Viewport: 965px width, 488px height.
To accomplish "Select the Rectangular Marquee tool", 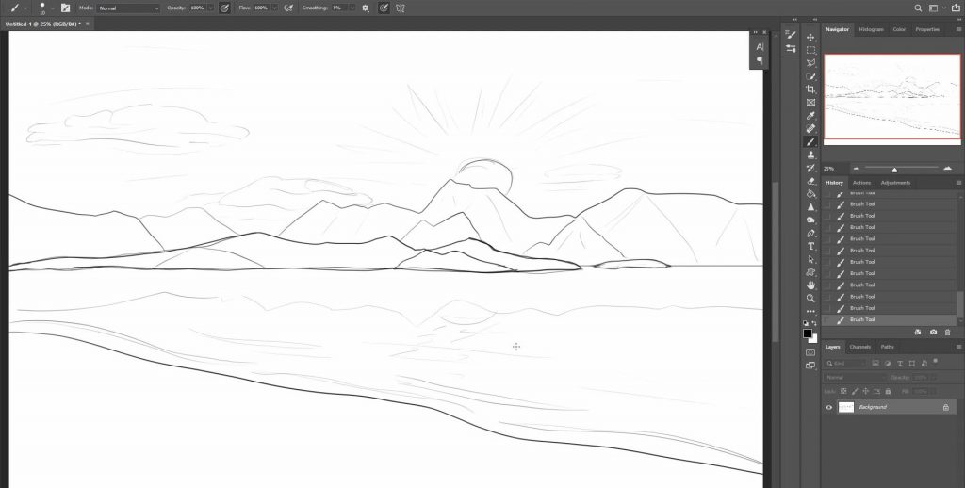I will tap(810, 51).
